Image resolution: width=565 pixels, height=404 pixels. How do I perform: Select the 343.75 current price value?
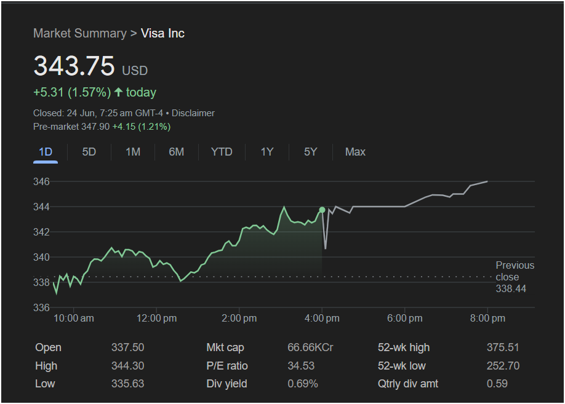coord(74,66)
